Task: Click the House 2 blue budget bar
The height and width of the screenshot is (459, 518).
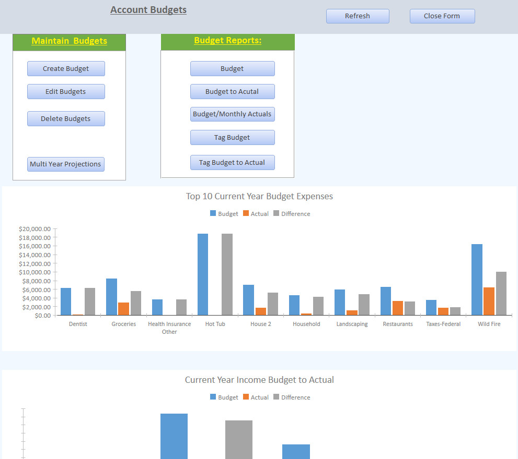Action: pos(248,300)
